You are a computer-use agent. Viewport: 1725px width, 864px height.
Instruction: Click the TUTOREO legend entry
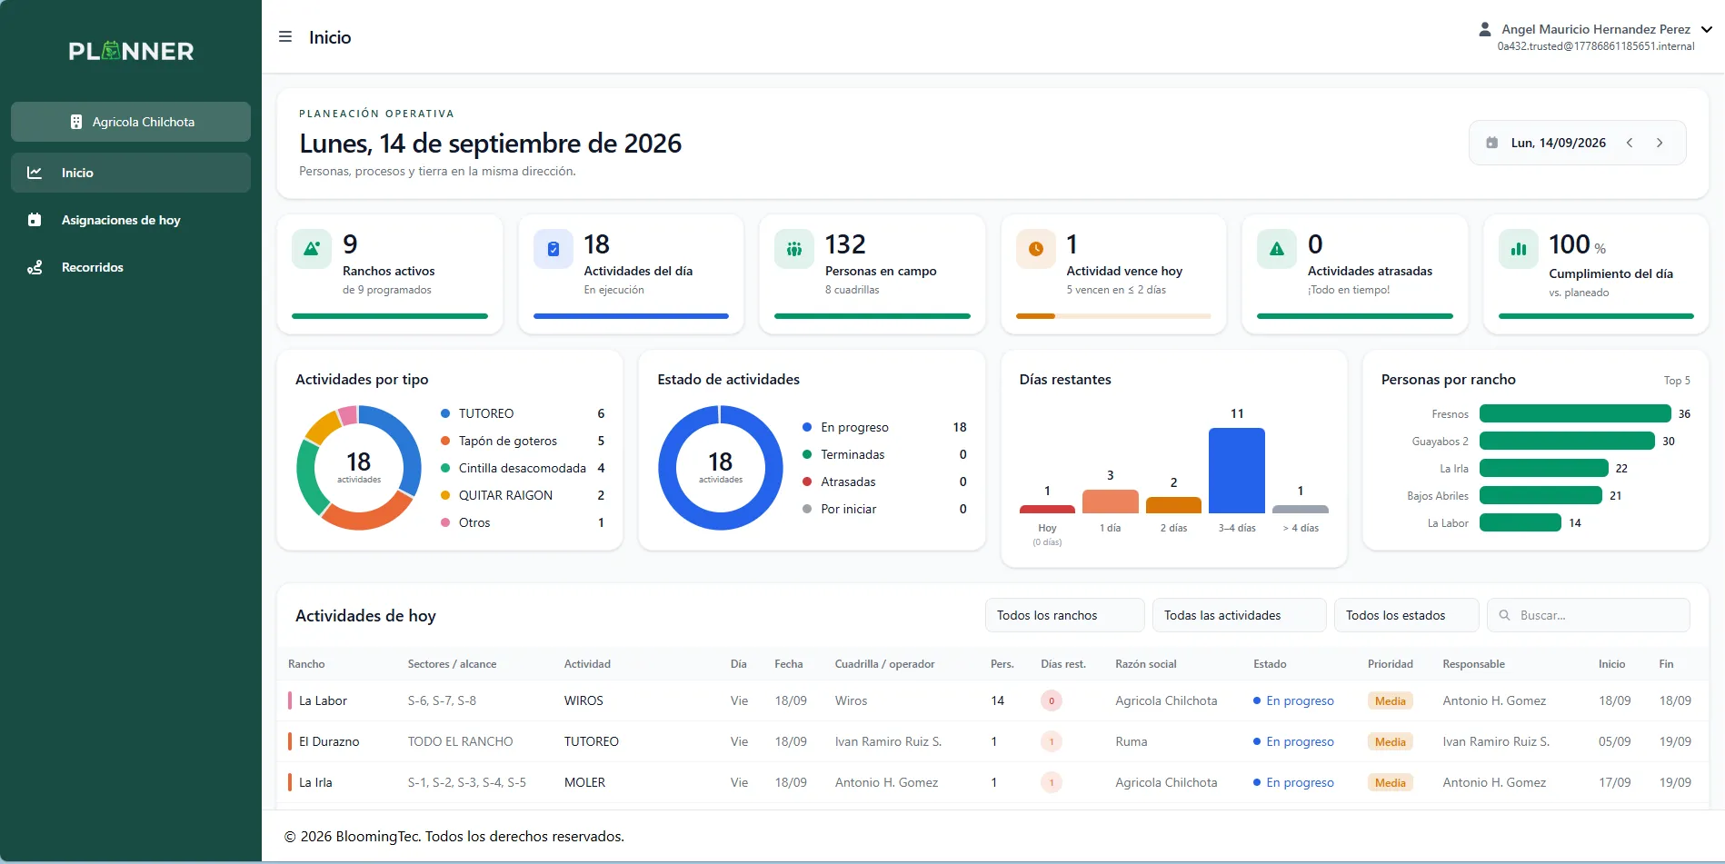523,413
